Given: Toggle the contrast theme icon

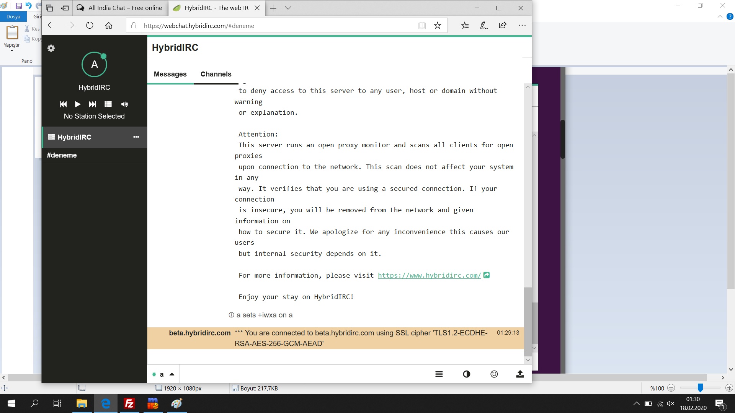Looking at the screenshot, I should tap(467, 374).
